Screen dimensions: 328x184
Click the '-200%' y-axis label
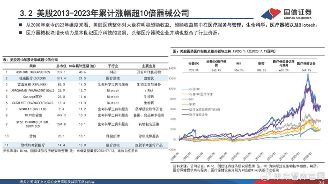coord(172,149)
